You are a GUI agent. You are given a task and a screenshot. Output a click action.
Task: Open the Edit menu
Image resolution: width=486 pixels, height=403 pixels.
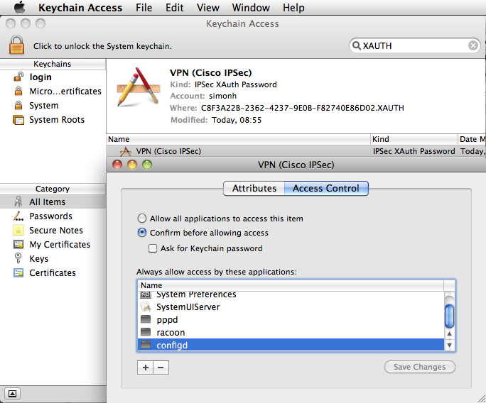174,8
